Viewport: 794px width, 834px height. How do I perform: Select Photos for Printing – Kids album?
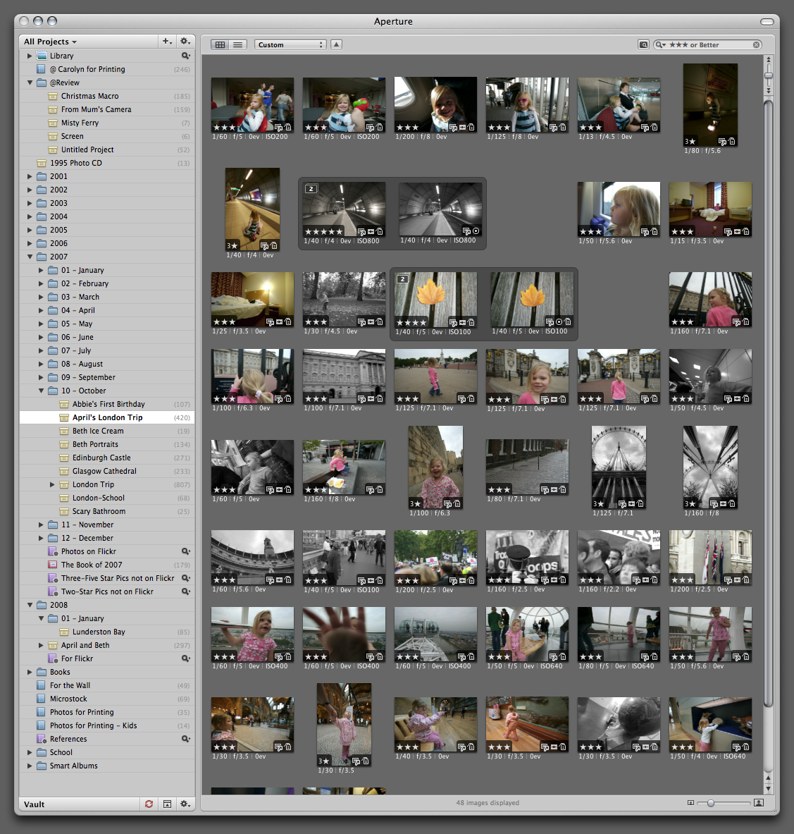[x=107, y=725]
